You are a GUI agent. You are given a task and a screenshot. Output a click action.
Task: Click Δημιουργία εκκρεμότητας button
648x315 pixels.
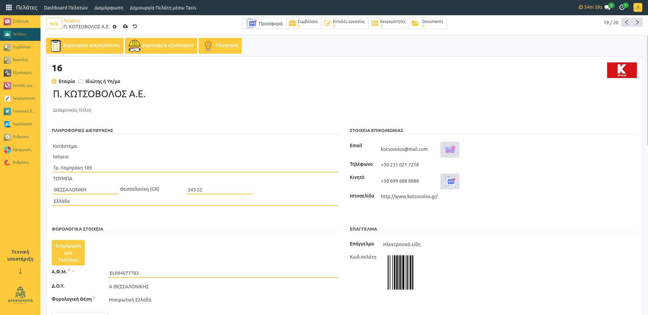click(85, 46)
